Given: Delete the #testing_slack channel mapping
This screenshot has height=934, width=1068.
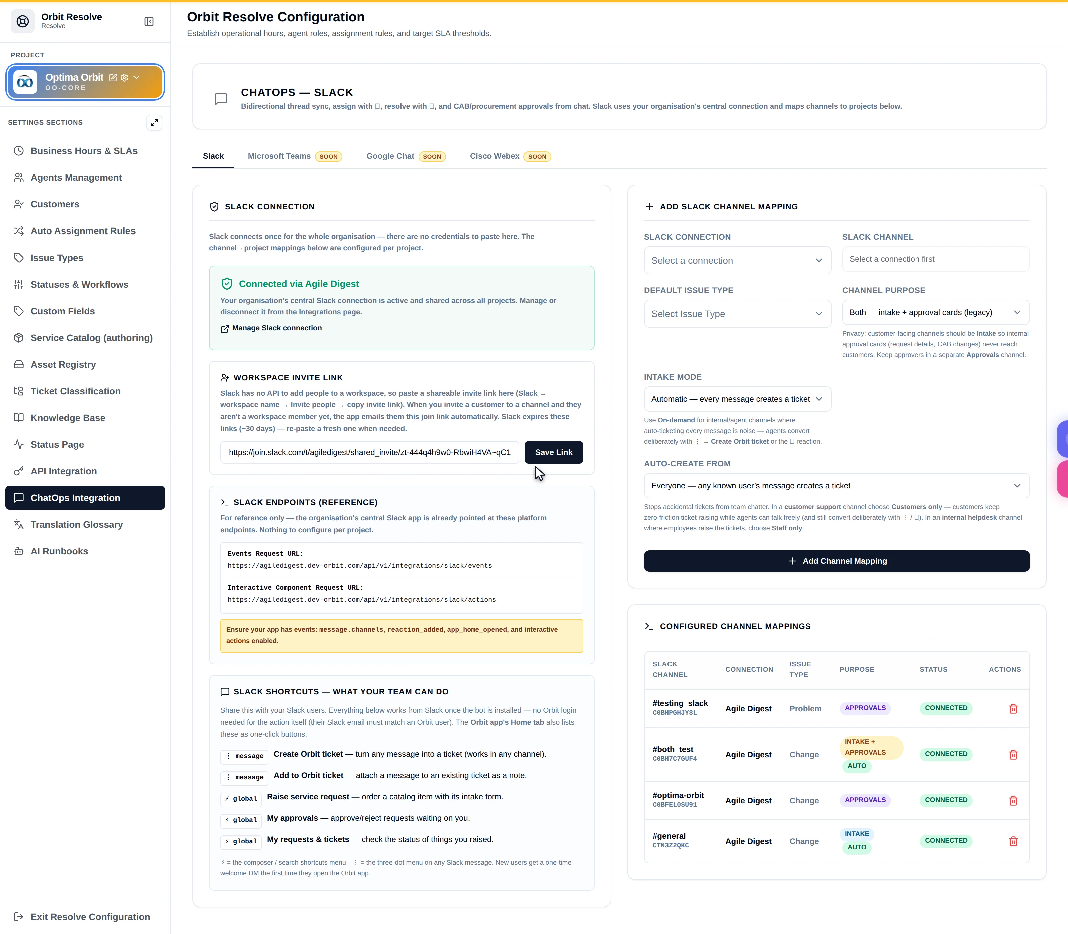Looking at the screenshot, I should click(x=1013, y=708).
